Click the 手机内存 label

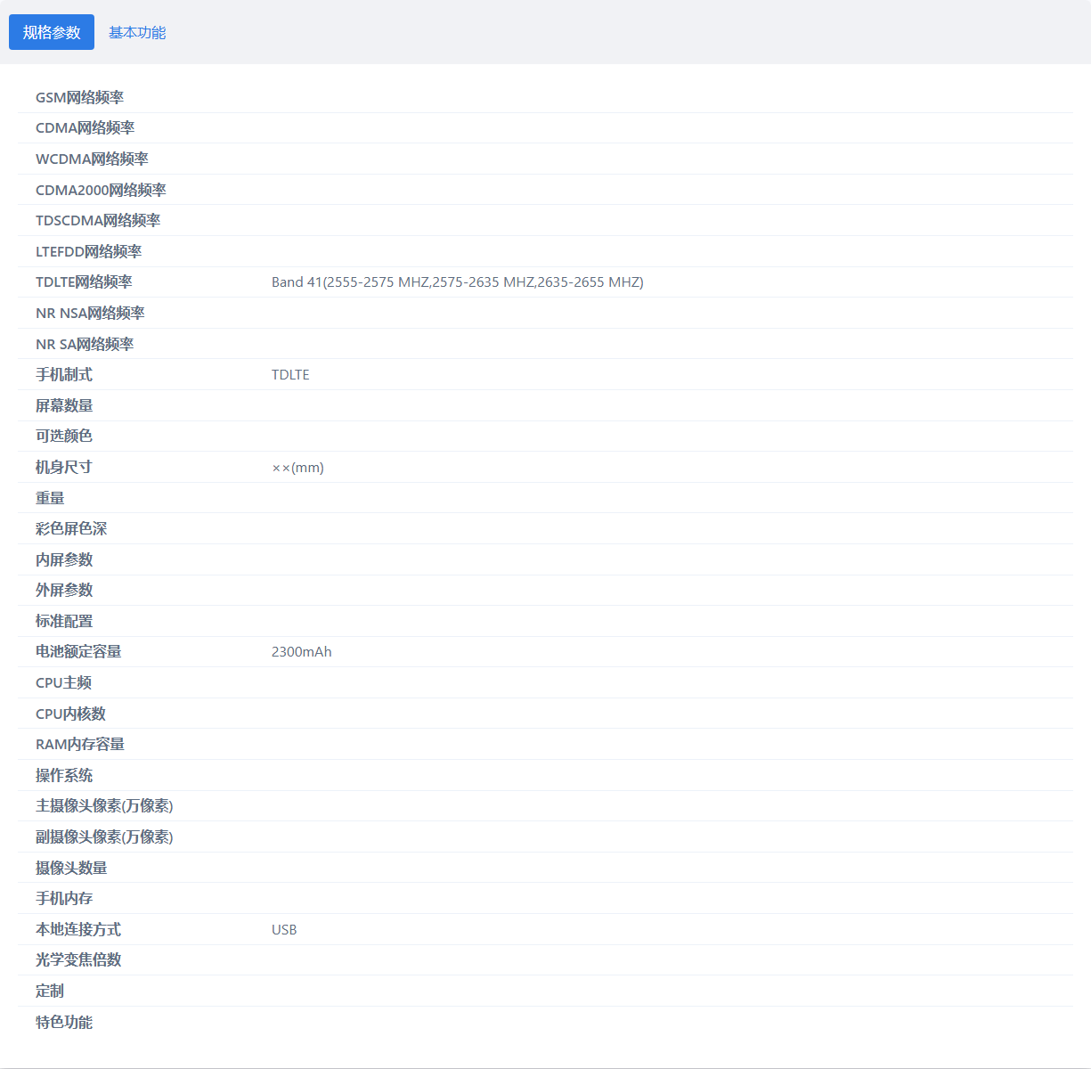(x=64, y=898)
